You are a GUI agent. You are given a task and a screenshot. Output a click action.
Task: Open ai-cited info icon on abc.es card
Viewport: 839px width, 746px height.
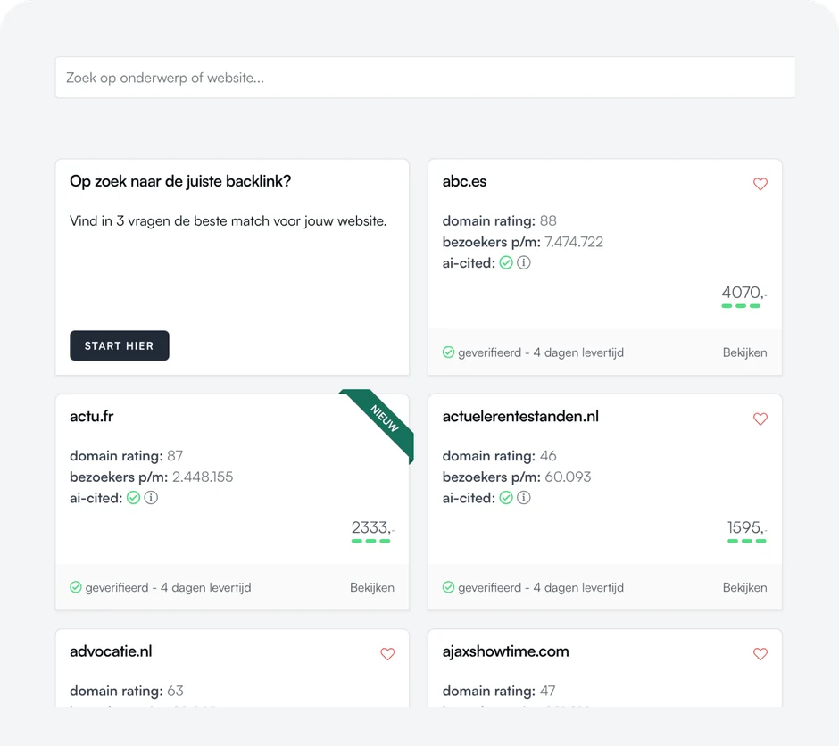[524, 262]
